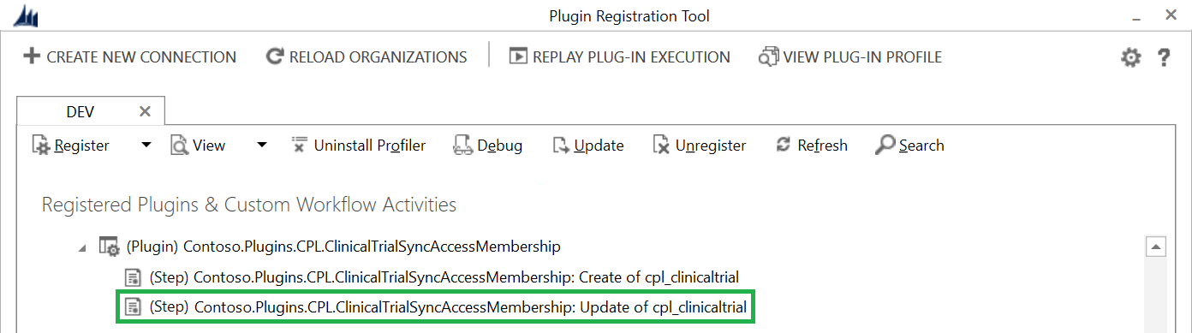Open Search in the toolbar

click(909, 146)
